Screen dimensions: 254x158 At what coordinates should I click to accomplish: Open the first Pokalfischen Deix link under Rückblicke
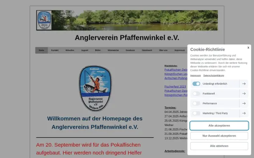[x=176, y=70]
